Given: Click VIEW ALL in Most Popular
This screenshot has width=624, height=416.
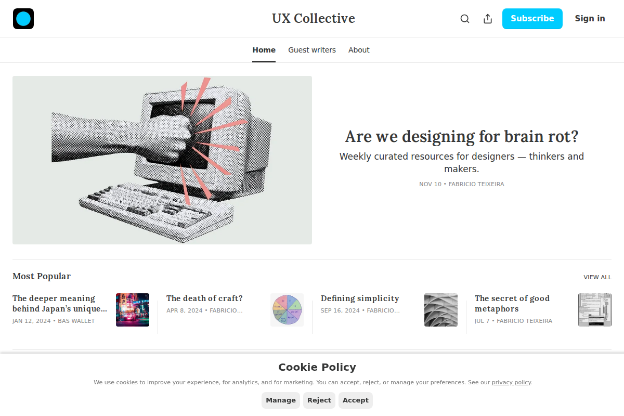Looking at the screenshot, I should [x=597, y=277].
